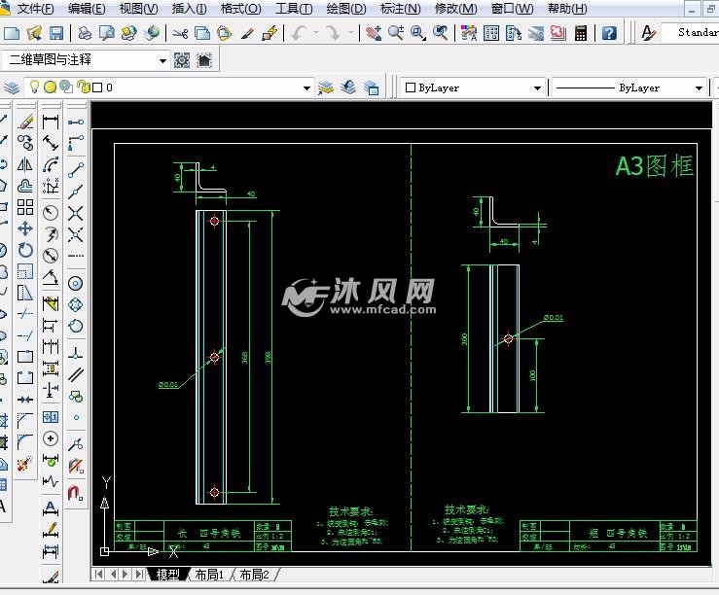Click the ByLayer white color swatch
The height and width of the screenshot is (595, 719).
(411, 87)
